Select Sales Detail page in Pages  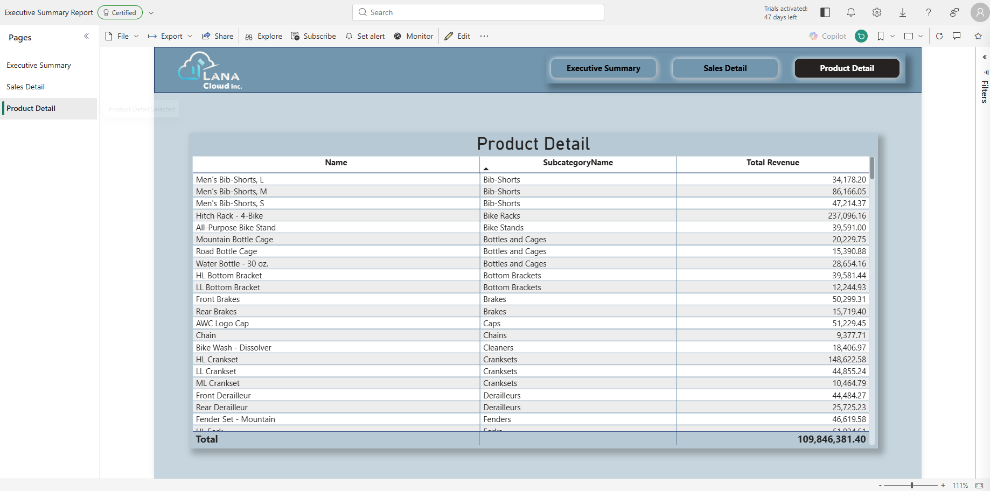(x=48, y=87)
